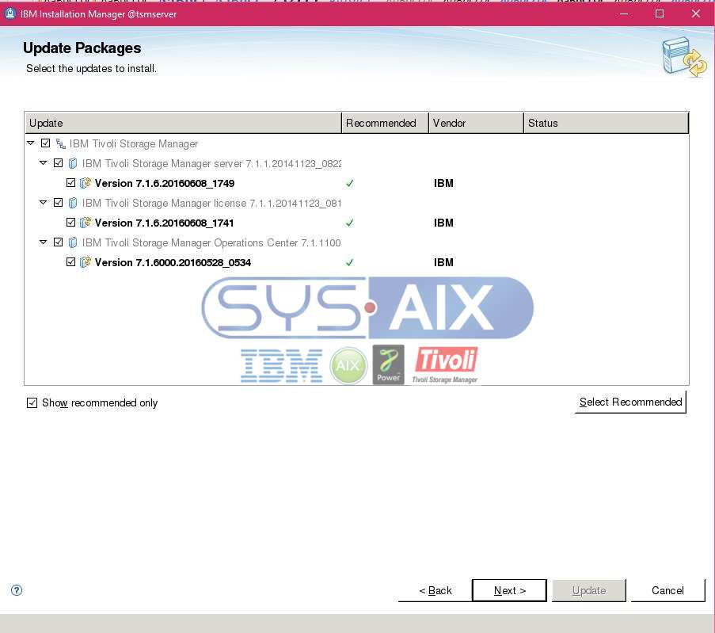This screenshot has height=633, width=715.
Task: Disable Show recommended only option
Action: 32,402
